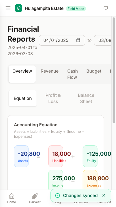Click the start date field 04/01/2025
116x207 pixels.
tap(62, 40)
